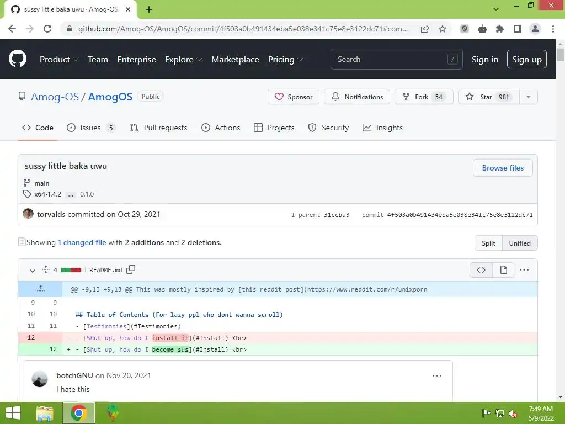Fork the repository with Fork button
The height and width of the screenshot is (424, 565).
424,97
